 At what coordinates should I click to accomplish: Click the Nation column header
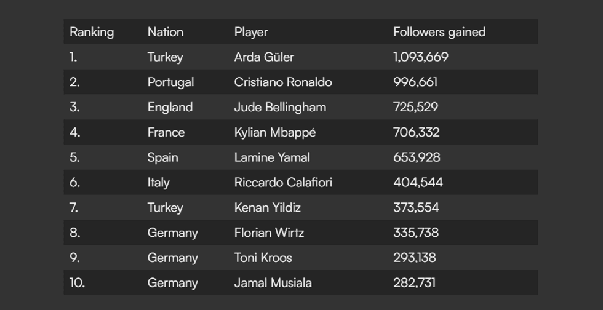(x=166, y=32)
